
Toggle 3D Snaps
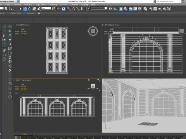pos(69,9)
